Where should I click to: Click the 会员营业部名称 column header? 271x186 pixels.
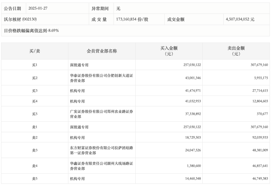pyautogui.click(x=102, y=51)
